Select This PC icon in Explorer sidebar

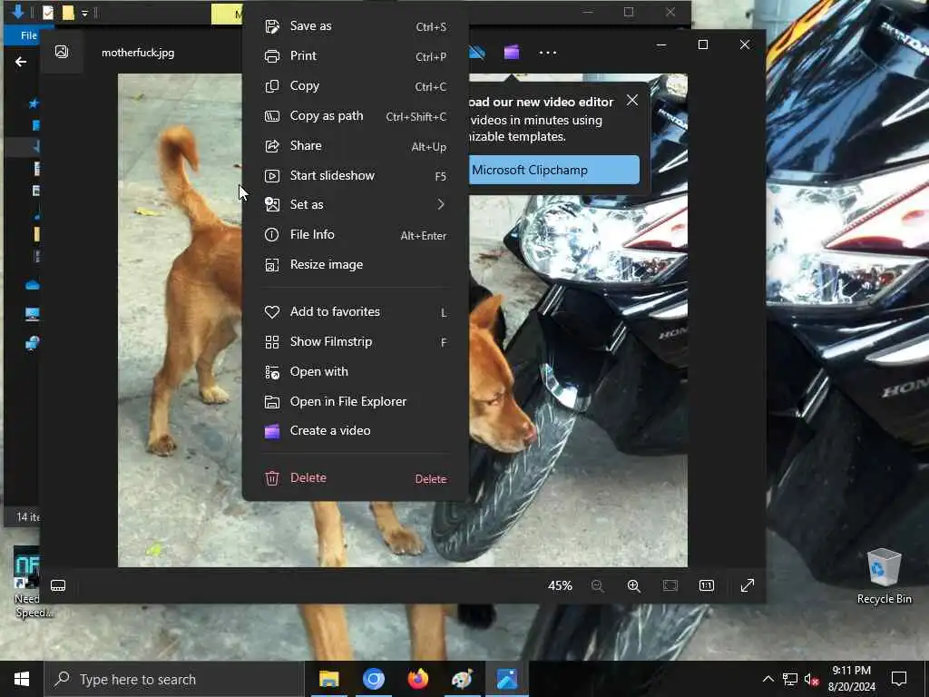(x=33, y=314)
